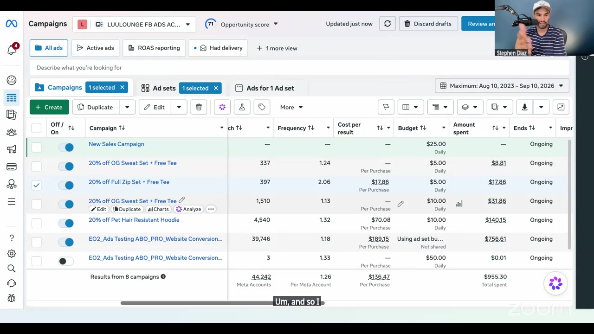Image resolution: width=594 pixels, height=334 pixels.
Task: Click the horizontal scrollbar under the table
Action: (x=222, y=303)
